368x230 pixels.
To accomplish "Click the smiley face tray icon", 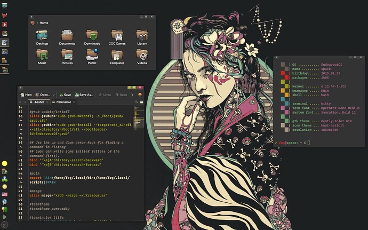I will tap(4, 187).
